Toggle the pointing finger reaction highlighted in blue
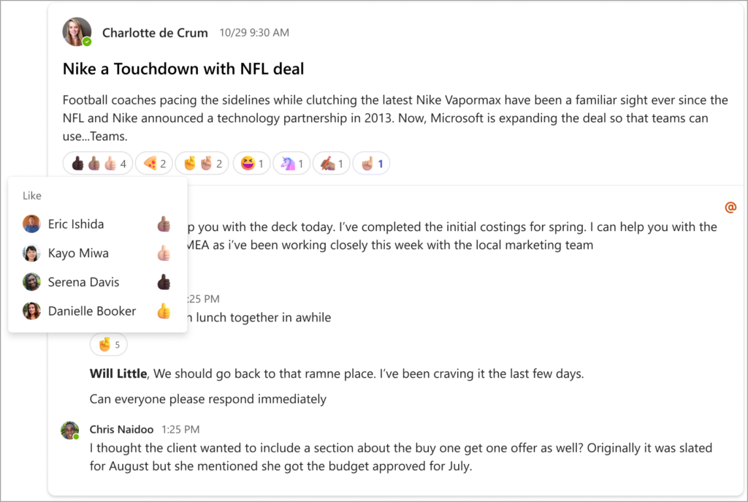This screenshot has width=748, height=502. [371, 164]
